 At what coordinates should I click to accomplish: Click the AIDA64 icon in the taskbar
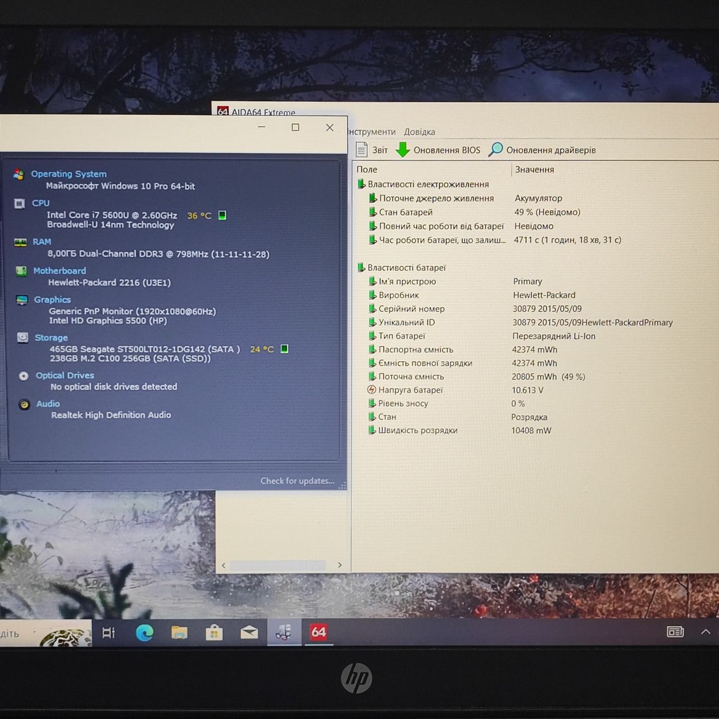click(318, 632)
